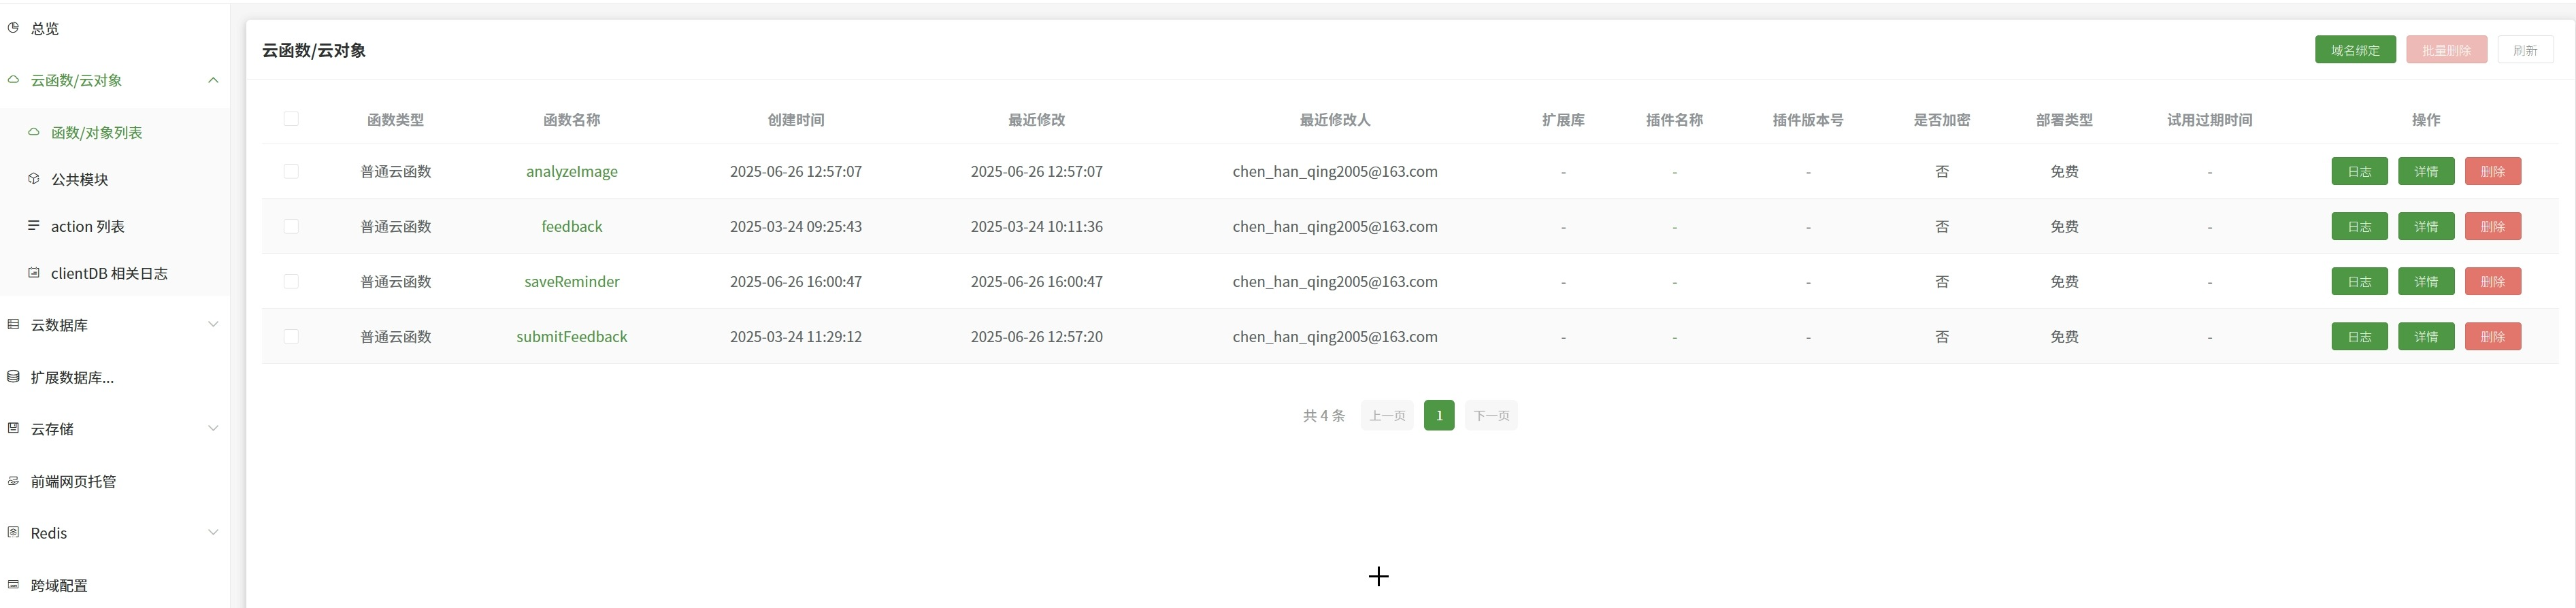The width and height of the screenshot is (2576, 608).
Task: Open the feedback function link
Action: coord(572,226)
